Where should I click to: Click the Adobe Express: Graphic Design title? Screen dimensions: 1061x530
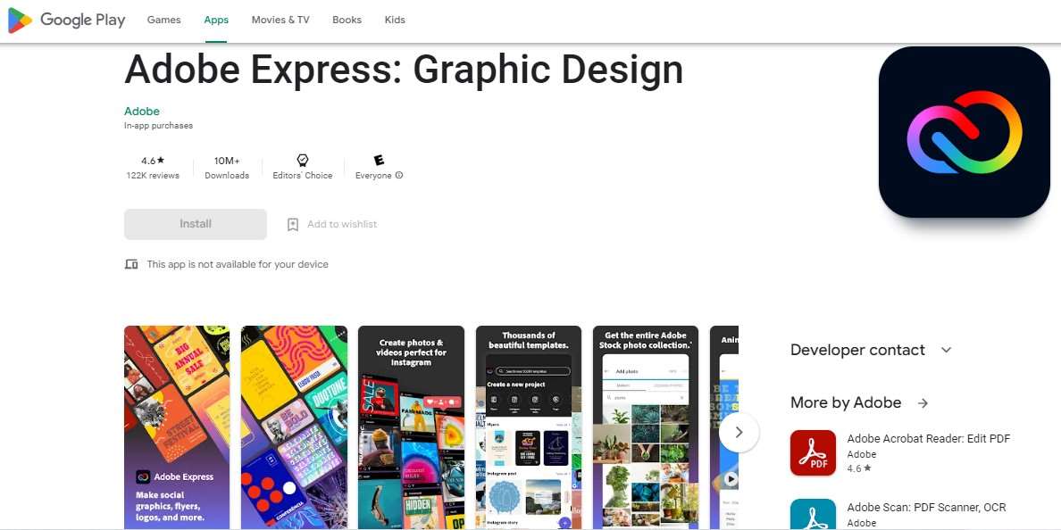(x=404, y=69)
